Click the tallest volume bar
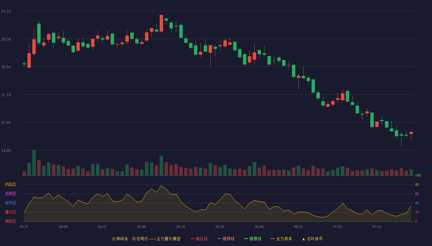Screen dimensions: 432x246 pos(34,163)
